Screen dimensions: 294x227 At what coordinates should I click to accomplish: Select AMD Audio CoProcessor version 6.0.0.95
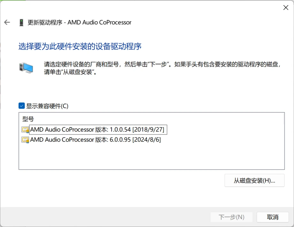coord(96,140)
